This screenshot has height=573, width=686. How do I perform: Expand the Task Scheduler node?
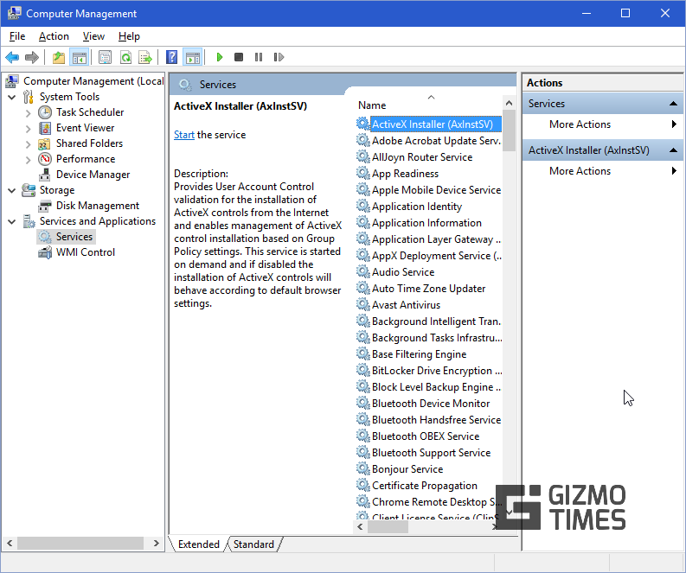click(x=28, y=112)
